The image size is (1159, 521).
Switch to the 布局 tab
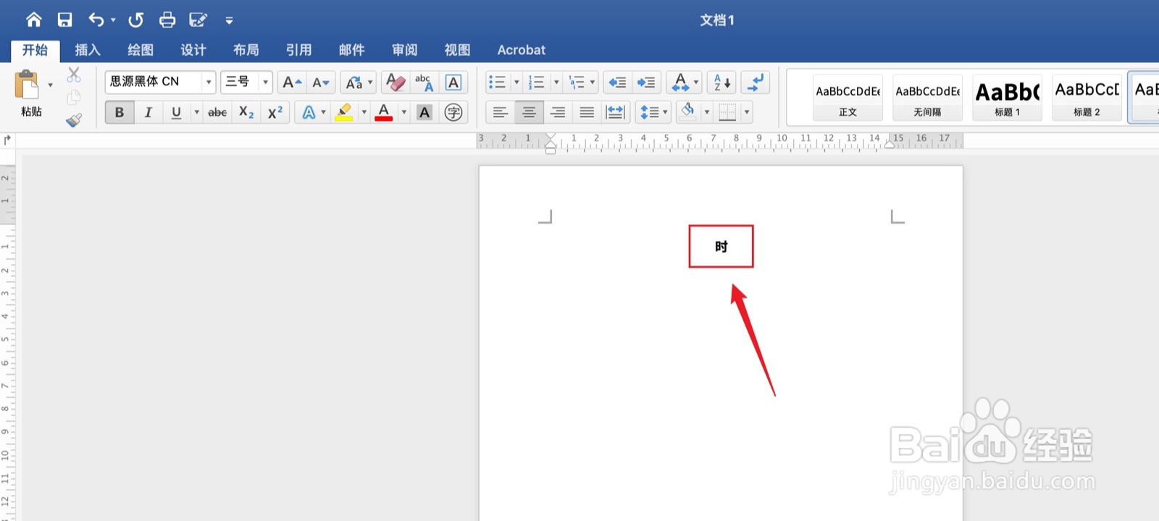[246, 50]
